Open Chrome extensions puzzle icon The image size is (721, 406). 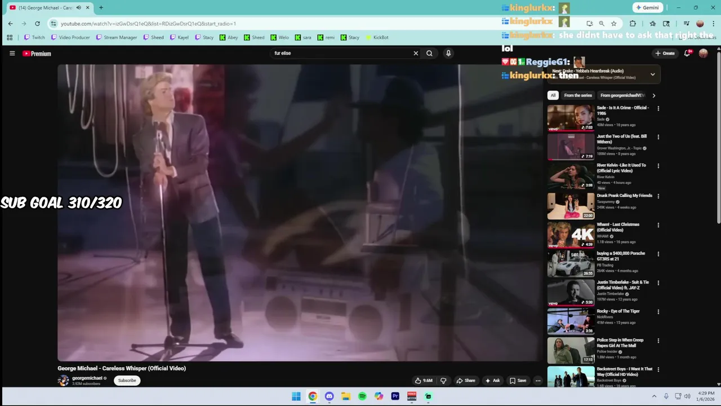click(633, 24)
